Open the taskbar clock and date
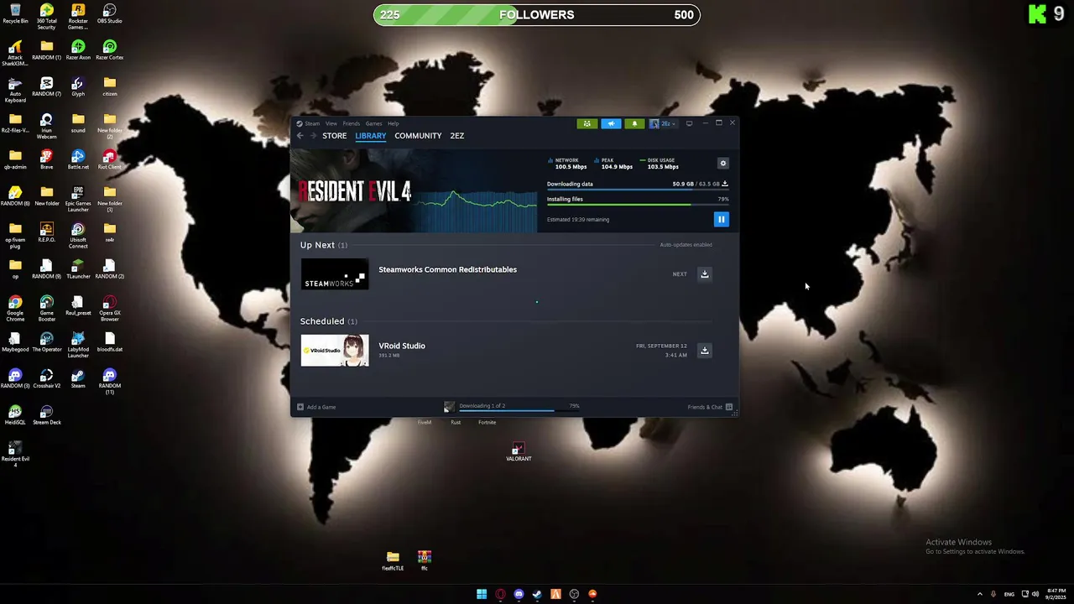 pos(1055,594)
